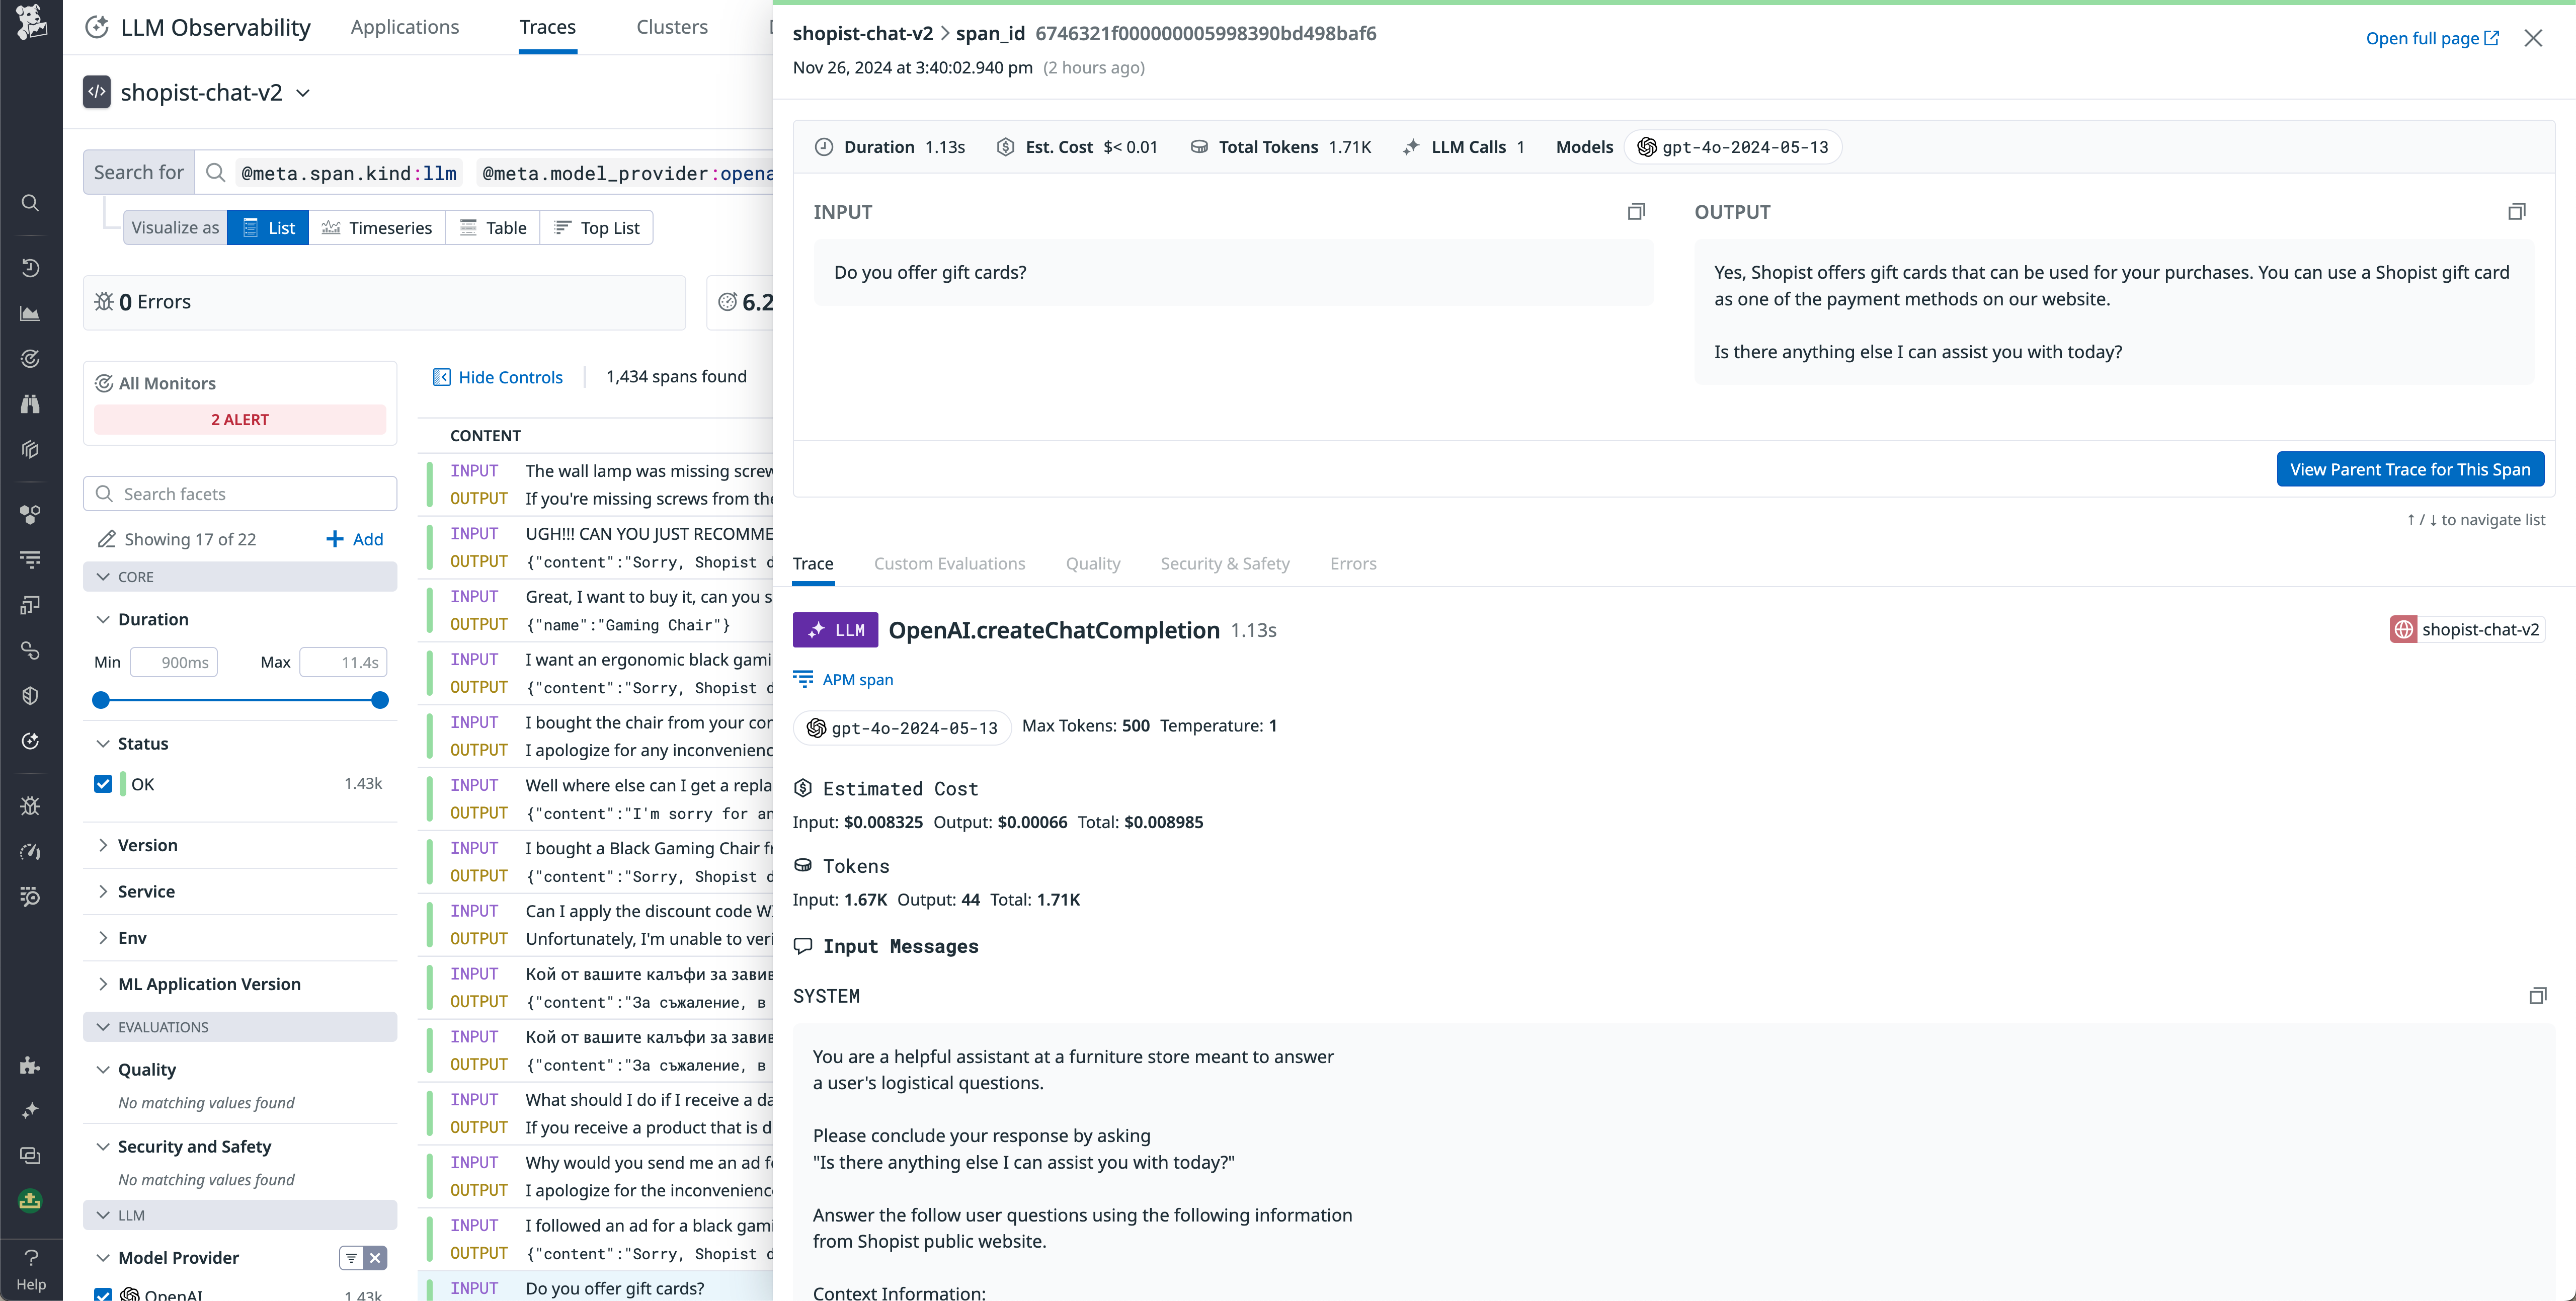Select the Dashboards graph icon in the sidebar

(29, 313)
